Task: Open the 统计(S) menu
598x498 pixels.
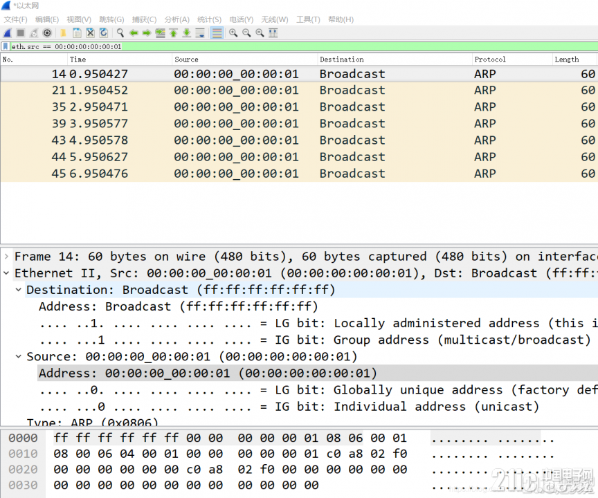Action: coord(209,19)
